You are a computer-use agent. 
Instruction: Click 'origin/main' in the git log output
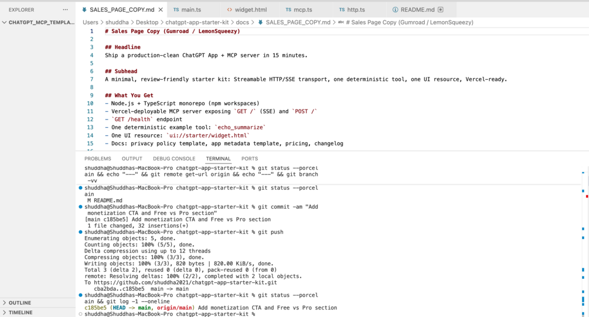174,308
